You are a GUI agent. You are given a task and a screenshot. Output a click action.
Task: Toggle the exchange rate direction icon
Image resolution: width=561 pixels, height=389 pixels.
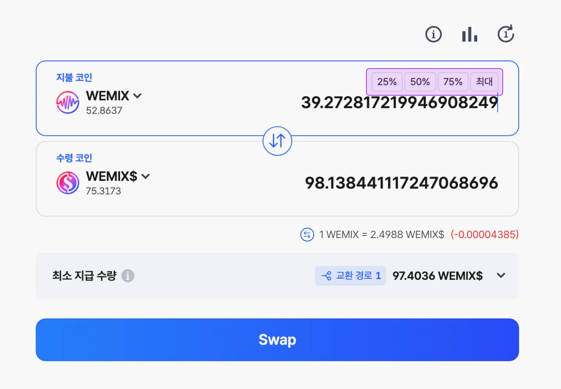pos(307,235)
